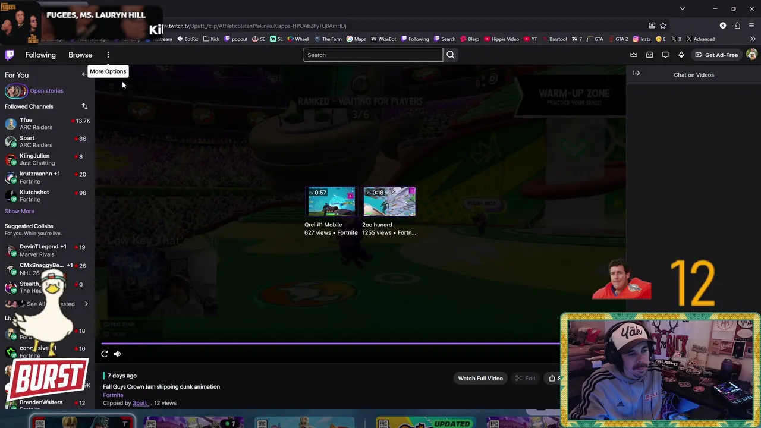The width and height of the screenshot is (761, 428).
Task: Show hidden bookmarks overflow chevron
Action: [x=753, y=39]
